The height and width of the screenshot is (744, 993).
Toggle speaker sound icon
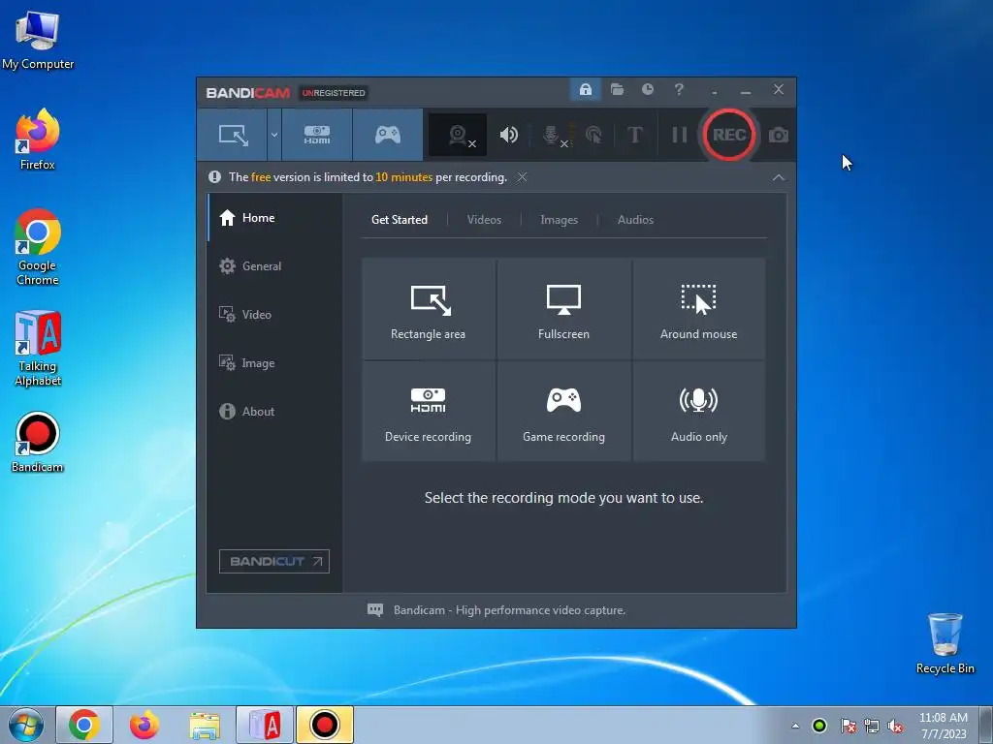click(508, 135)
